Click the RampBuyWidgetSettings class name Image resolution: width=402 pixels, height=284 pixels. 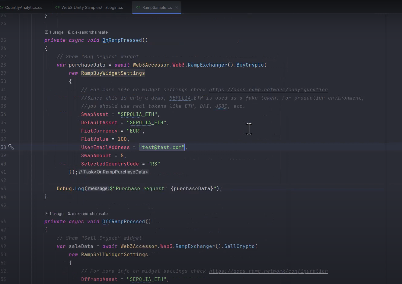click(x=113, y=73)
